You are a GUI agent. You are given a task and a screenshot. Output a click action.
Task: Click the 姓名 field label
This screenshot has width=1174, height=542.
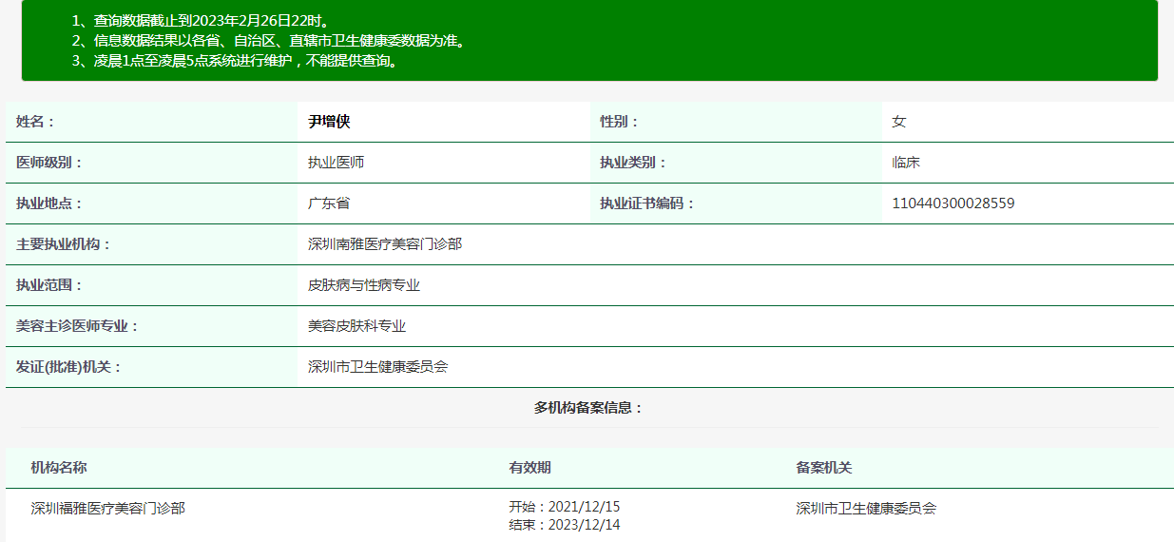[36, 122]
